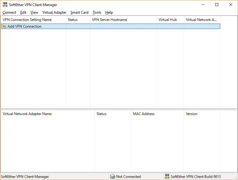Viewport: 238px width, 180px height.
Task: Open the Tools menu
Action: [97, 12]
